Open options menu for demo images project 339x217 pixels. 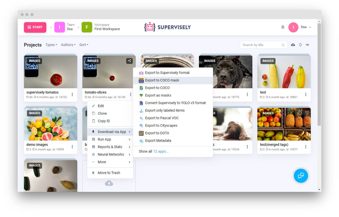point(72,147)
